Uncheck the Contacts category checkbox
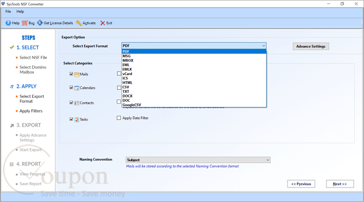 pyautogui.click(x=71, y=103)
